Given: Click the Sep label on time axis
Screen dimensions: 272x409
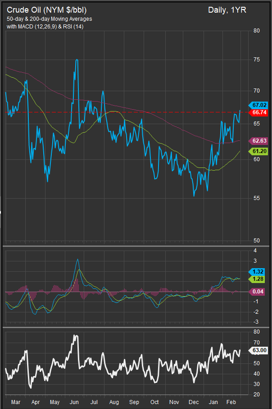Looking at the screenshot, I should click(x=134, y=401).
